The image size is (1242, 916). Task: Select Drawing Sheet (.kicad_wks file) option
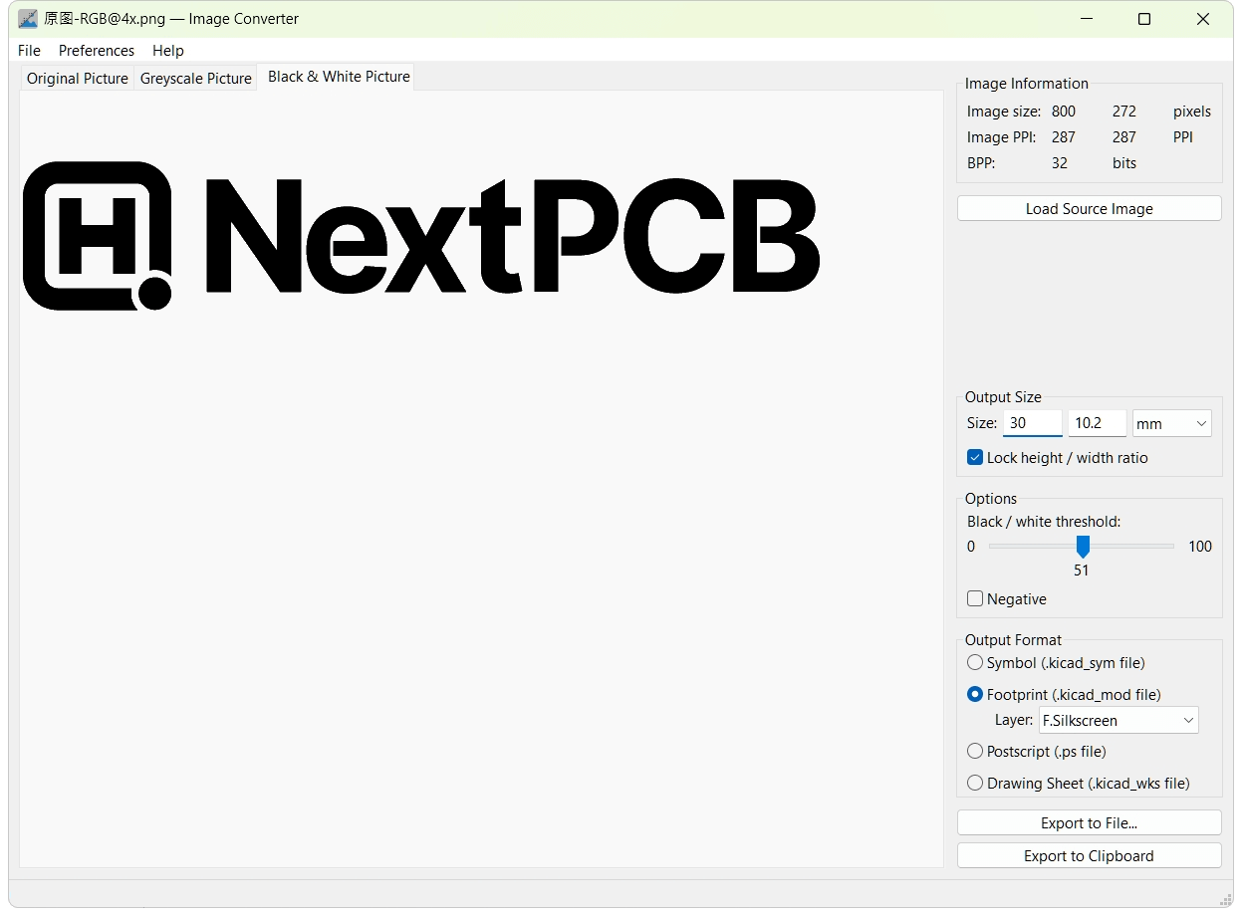coord(975,784)
